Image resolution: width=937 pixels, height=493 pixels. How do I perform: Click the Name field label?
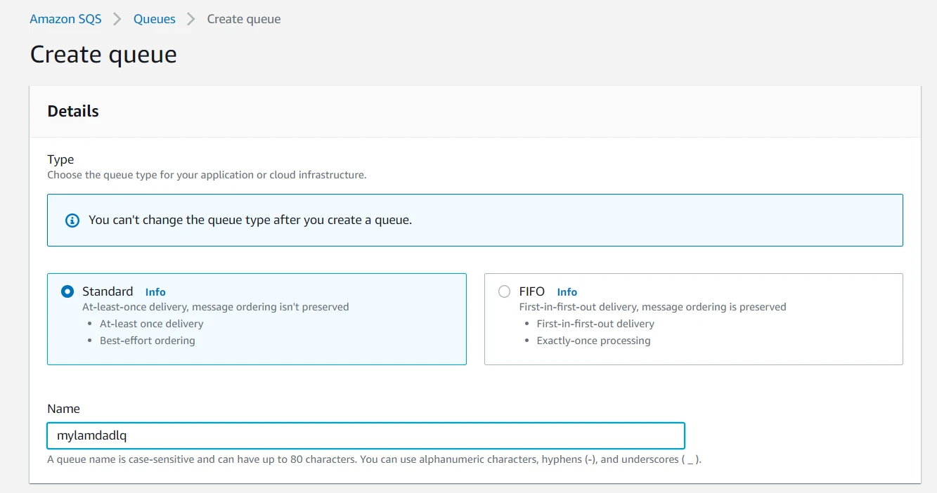tap(63, 409)
